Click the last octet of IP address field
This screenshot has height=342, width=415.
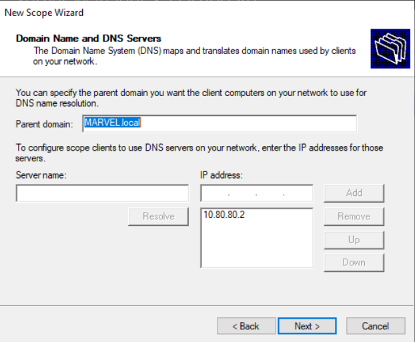tap(298, 194)
